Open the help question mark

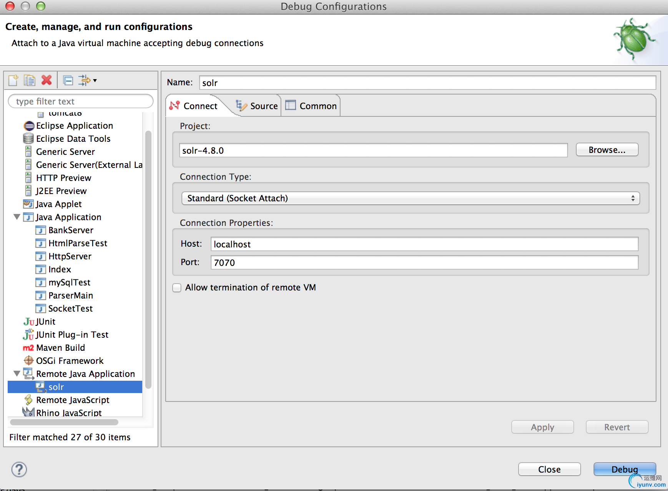coord(19,469)
